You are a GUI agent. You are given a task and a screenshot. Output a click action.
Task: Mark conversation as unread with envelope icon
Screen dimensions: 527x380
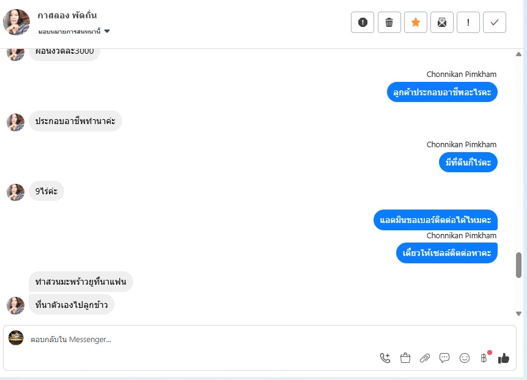(x=441, y=23)
